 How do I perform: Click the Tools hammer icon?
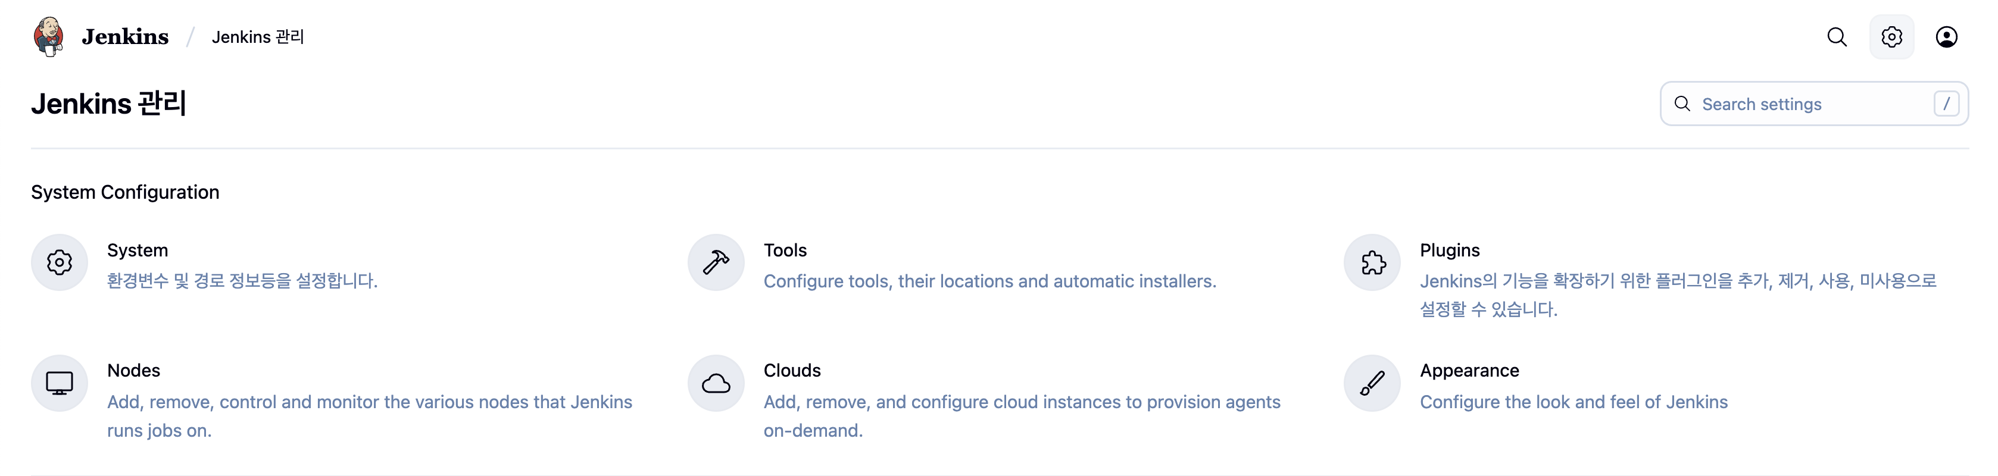click(x=716, y=263)
